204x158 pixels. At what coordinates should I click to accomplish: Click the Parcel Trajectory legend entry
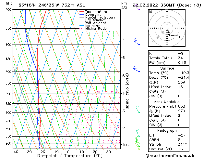[100, 17]
